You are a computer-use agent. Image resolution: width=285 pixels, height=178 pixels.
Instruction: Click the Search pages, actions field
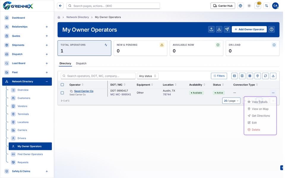pyautogui.click(x=113, y=6)
